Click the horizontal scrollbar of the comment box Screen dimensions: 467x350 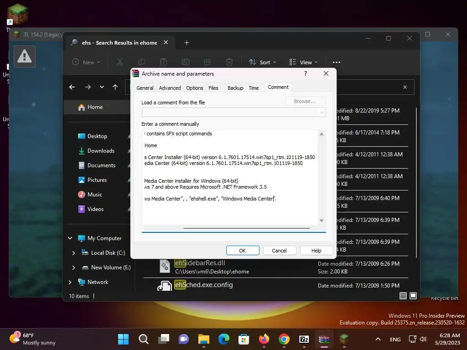coord(246,228)
